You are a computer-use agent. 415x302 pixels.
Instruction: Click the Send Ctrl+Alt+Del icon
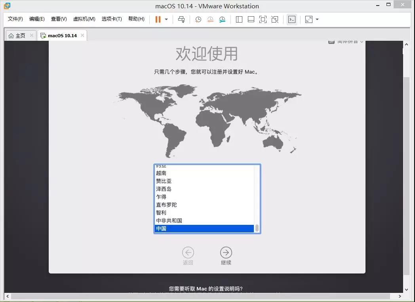181,19
